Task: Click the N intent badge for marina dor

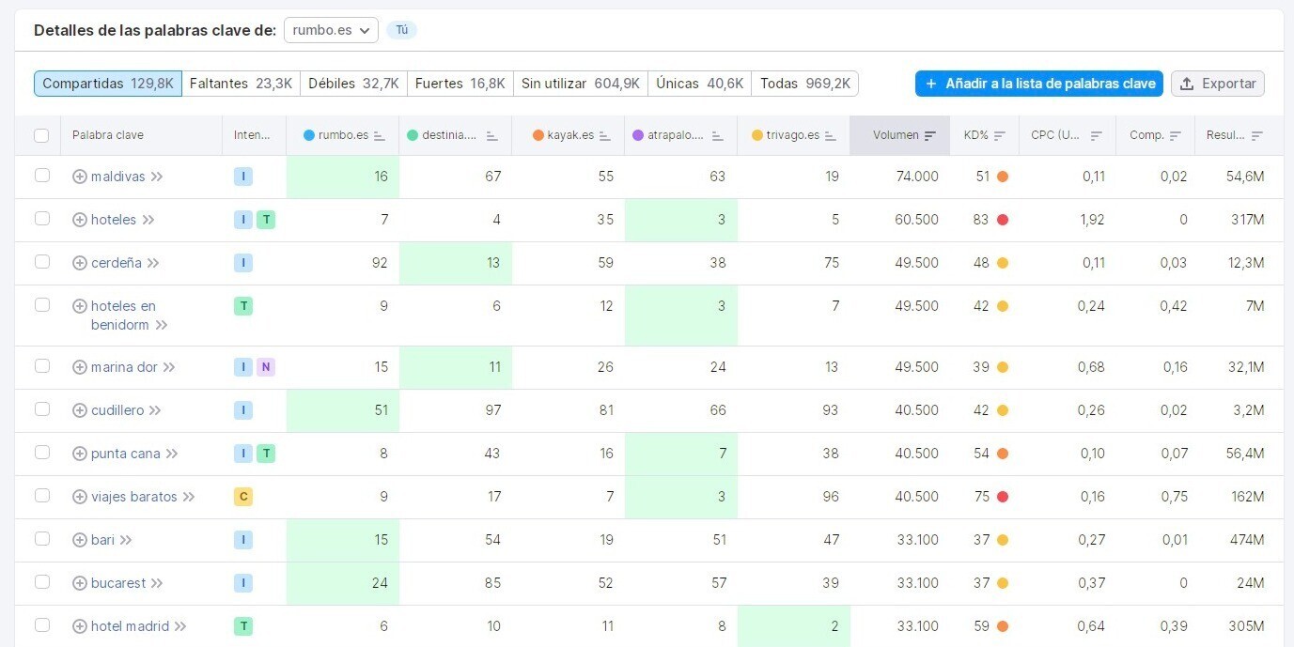Action: click(266, 367)
